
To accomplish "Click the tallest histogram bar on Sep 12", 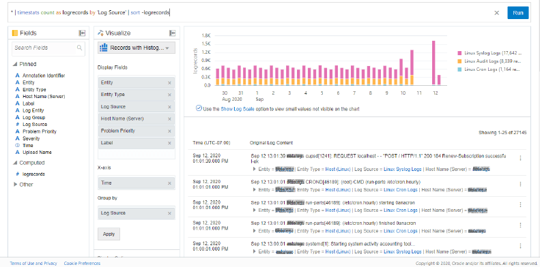I will (x=434, y=63).
